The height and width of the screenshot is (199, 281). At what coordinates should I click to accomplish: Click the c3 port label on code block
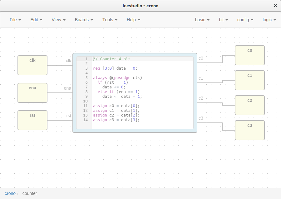click(201, 118)
